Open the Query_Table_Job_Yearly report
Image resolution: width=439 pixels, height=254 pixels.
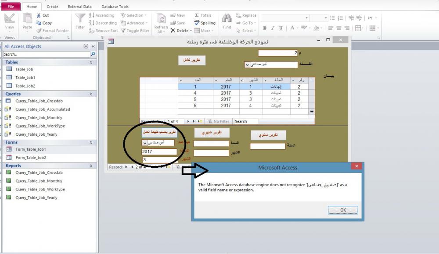pos(36,198)
